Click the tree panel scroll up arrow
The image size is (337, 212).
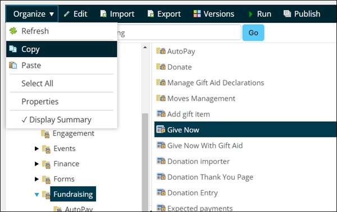[145, 47]
